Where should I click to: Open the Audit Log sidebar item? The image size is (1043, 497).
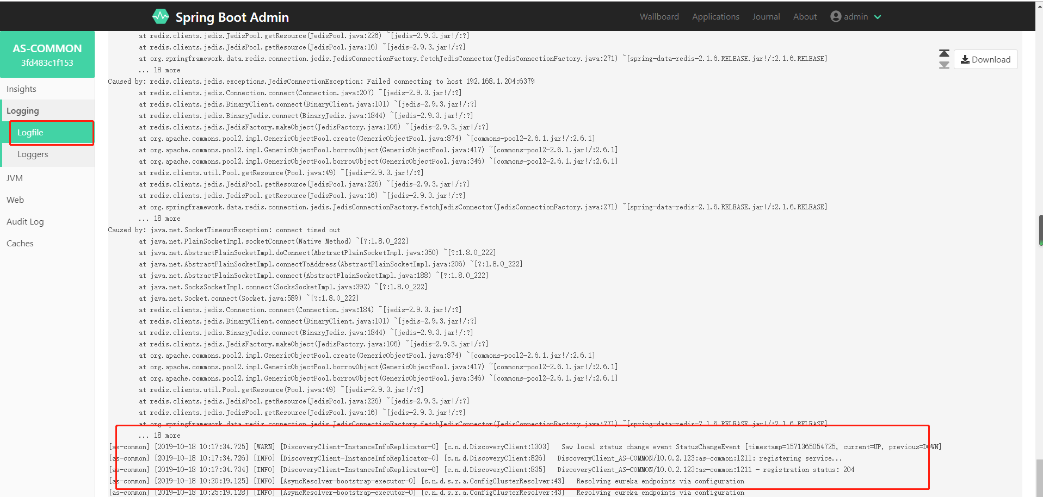coord(47,221)
